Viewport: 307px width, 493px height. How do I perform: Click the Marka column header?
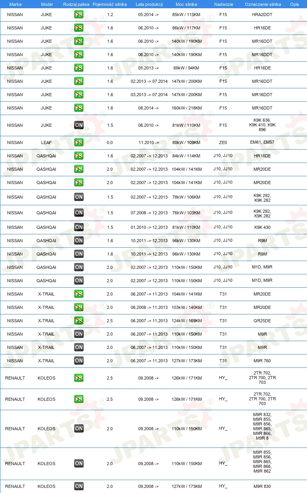tap(15, 4)
